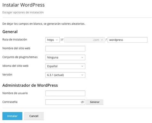The height and width of the screenshot is (123, 152).
Task: Focus the Nombre del sitio web field
Action: (65, 48)
